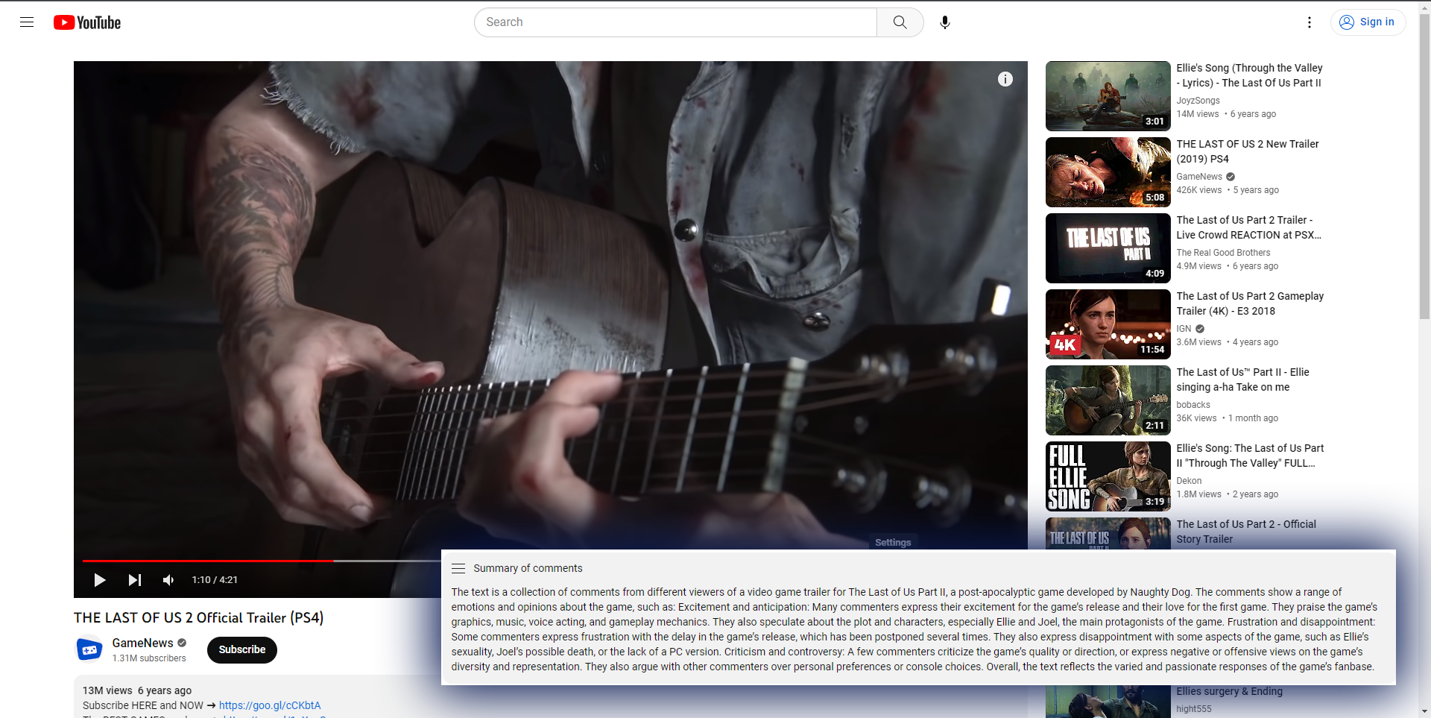Open Ellie's Song Through the Valley thumbnail
Screen dimensions: 1431x718
tap(1108, 96)
